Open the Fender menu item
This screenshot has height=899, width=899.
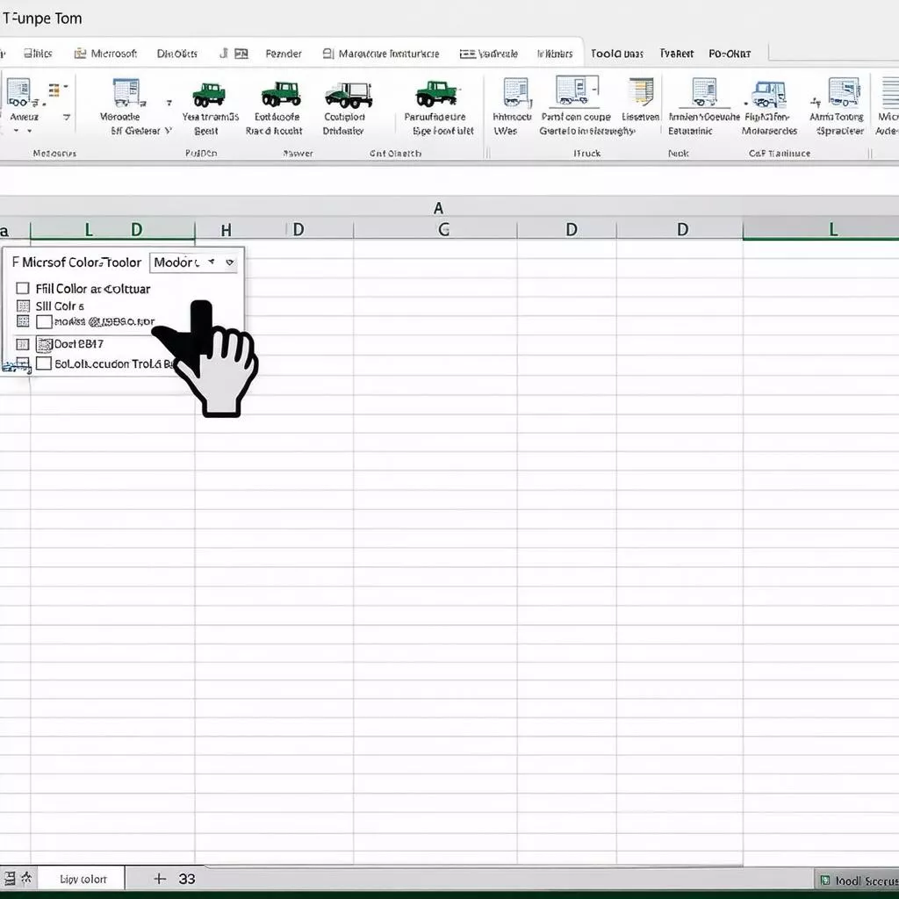(x=283, y=54)
